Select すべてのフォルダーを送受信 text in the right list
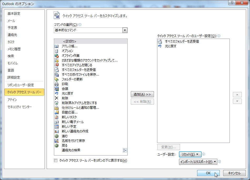250x180 pixels. [182, 41]
